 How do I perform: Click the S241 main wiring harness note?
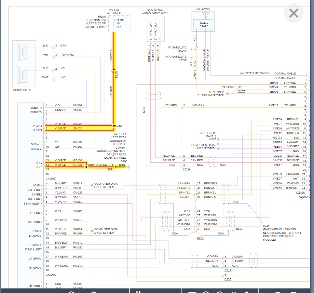282,233
